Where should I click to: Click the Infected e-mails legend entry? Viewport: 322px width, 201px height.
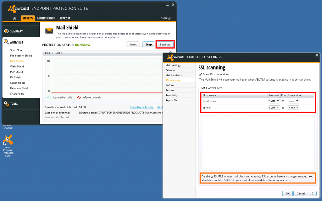pos(89,98)
